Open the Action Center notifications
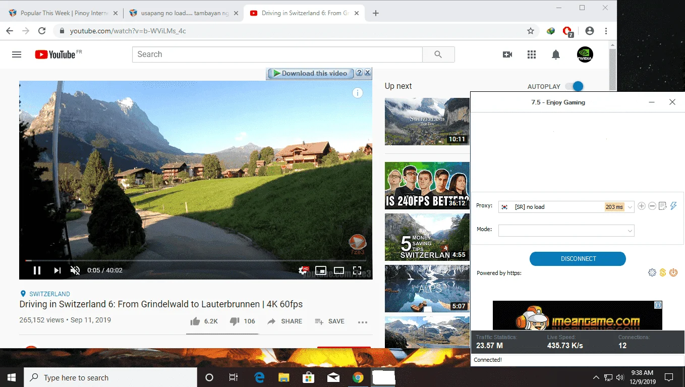The width and height of the screenshot is (685, 387). pos(669,377)
